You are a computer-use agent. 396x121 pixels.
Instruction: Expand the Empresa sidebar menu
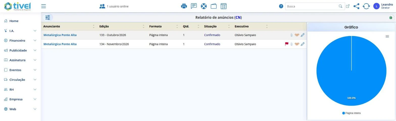[x=20, y=99]
